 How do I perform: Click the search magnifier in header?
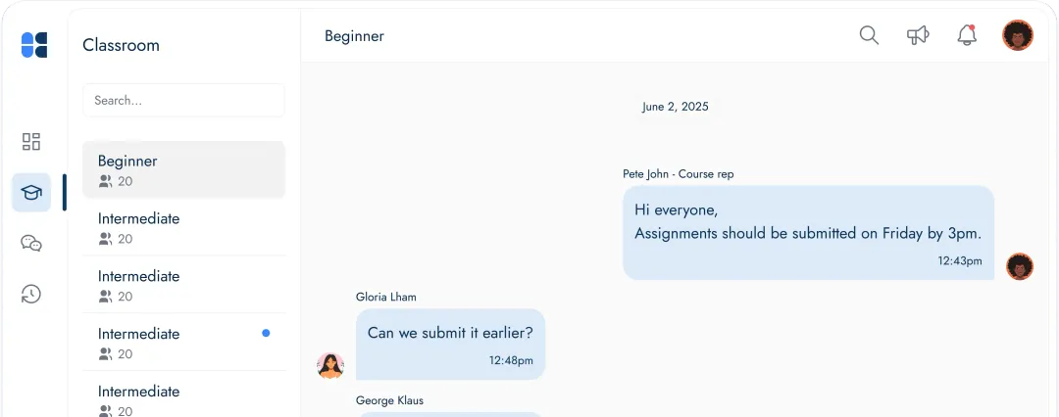point(869,35)
